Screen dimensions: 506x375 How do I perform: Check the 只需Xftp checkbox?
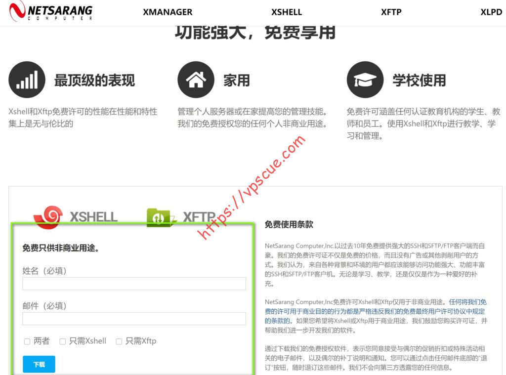coord(119,341)
